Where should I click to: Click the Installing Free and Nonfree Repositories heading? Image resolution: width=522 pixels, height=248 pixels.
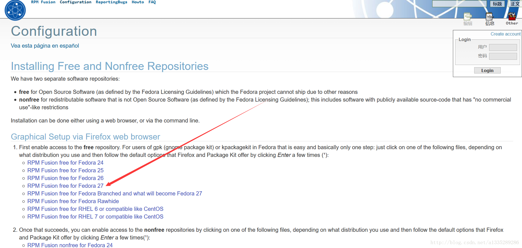(x=110, y=66)
